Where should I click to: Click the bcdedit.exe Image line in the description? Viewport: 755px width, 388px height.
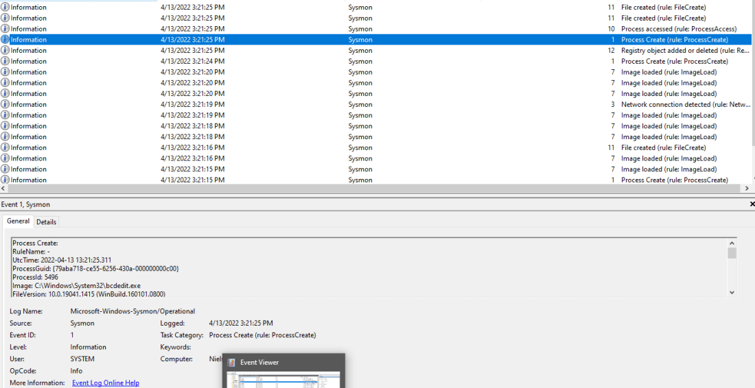(x=76, y=285)
